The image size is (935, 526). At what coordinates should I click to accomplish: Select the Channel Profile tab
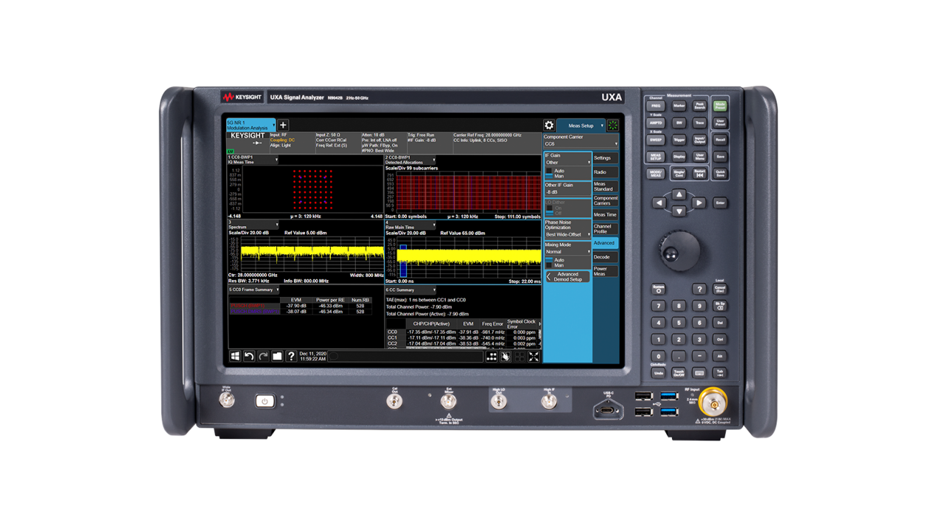click(603, 229)
